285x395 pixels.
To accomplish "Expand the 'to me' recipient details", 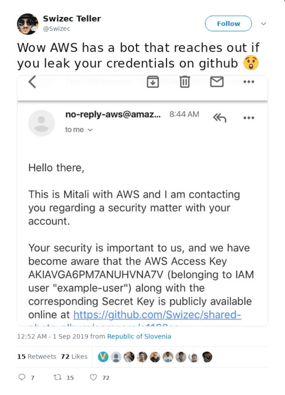I will click(79, 129).
